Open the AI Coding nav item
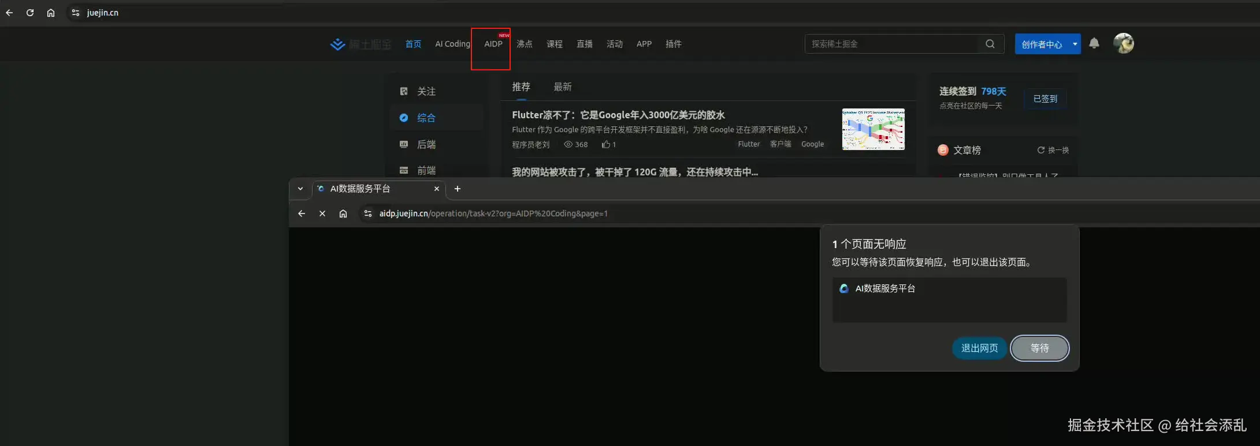The height and width of the screenshot is (446, 1260). [x=452, y=44]
